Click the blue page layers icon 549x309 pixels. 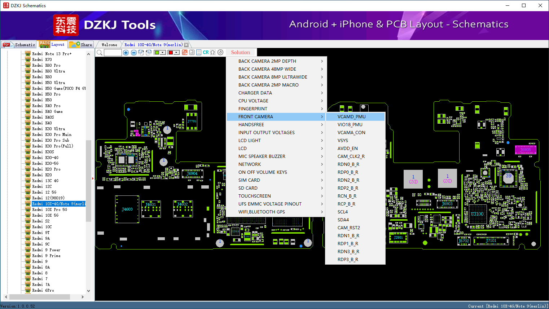pos(199,52)
